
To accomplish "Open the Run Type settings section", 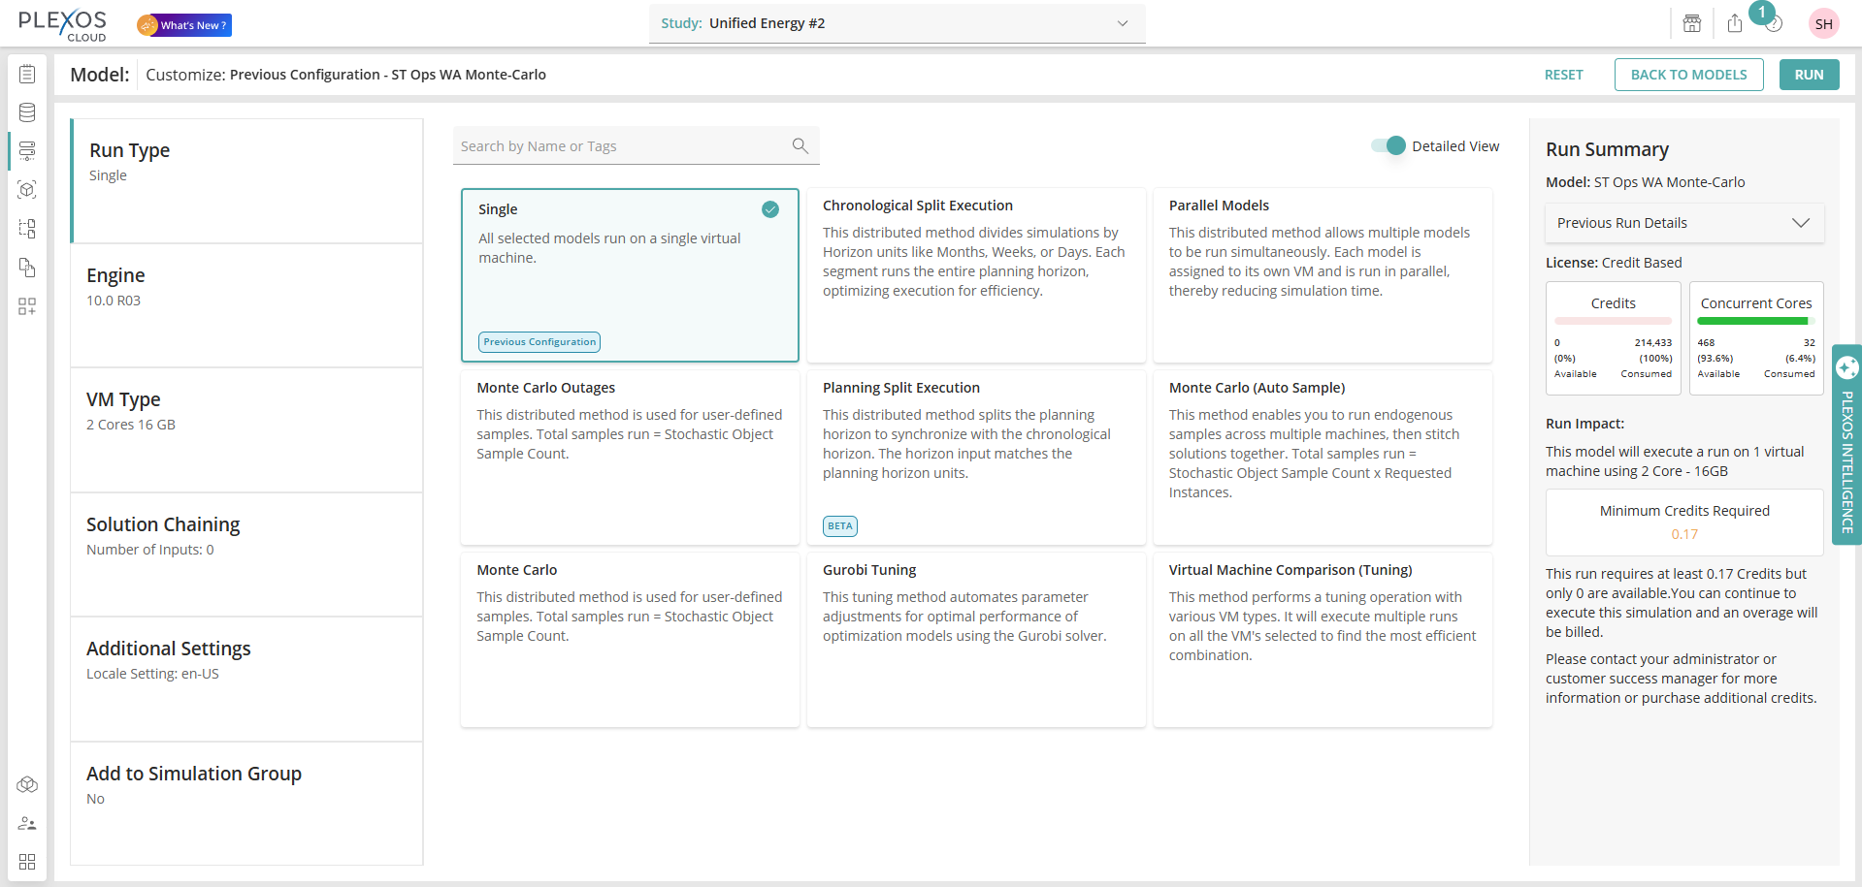I will coord(246,181).
